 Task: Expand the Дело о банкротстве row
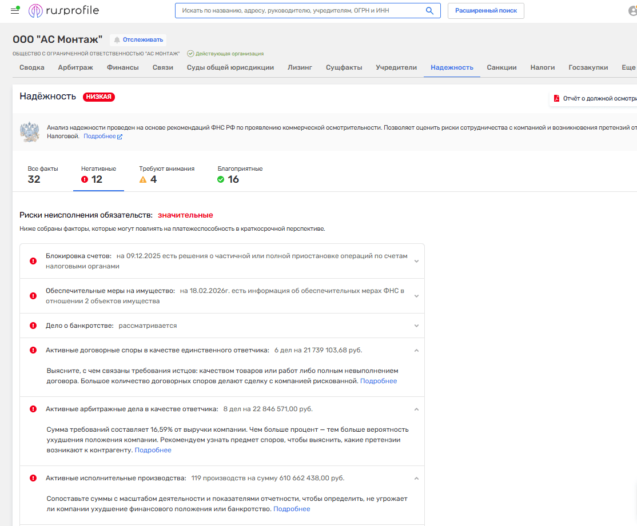pos(416,326)
